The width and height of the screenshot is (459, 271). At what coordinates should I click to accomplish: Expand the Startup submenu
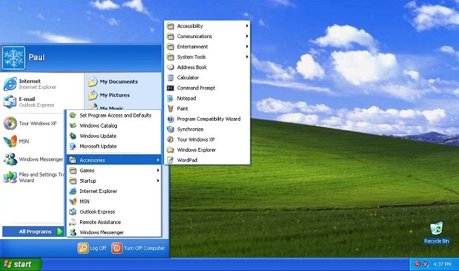pyautogui.click(x=114, y=181)
